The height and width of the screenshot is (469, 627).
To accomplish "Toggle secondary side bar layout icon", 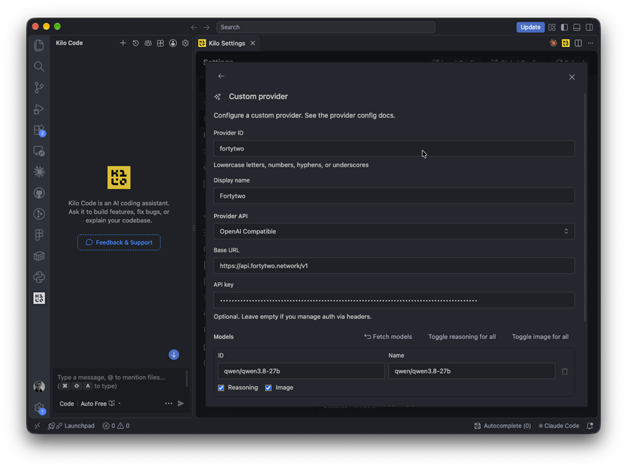I will pyautogui.click(x=589, y=27).
